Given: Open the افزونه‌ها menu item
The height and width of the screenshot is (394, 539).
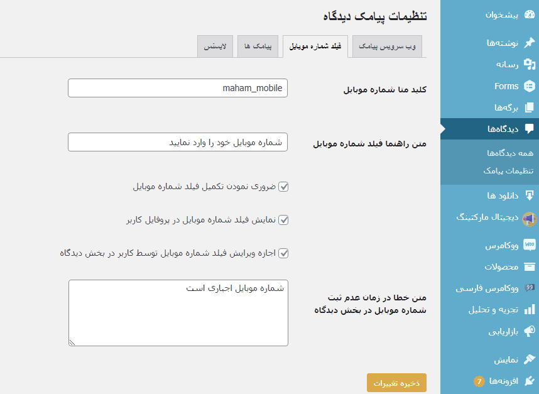Looking at the screenshot, I should 489,381.
